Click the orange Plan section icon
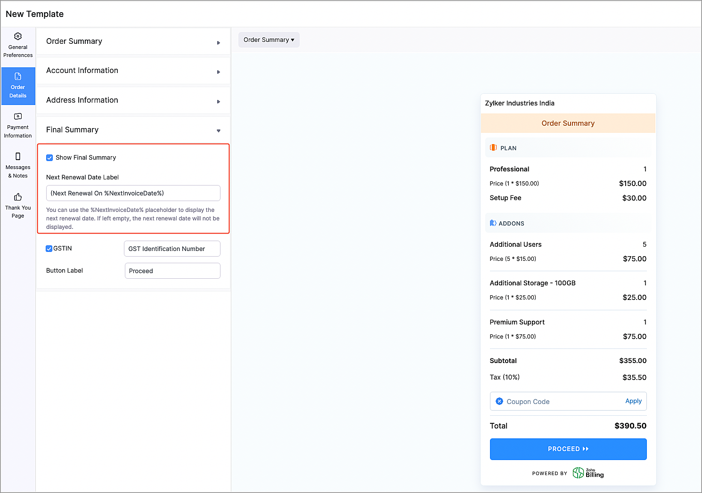 (x=493, y=147)
